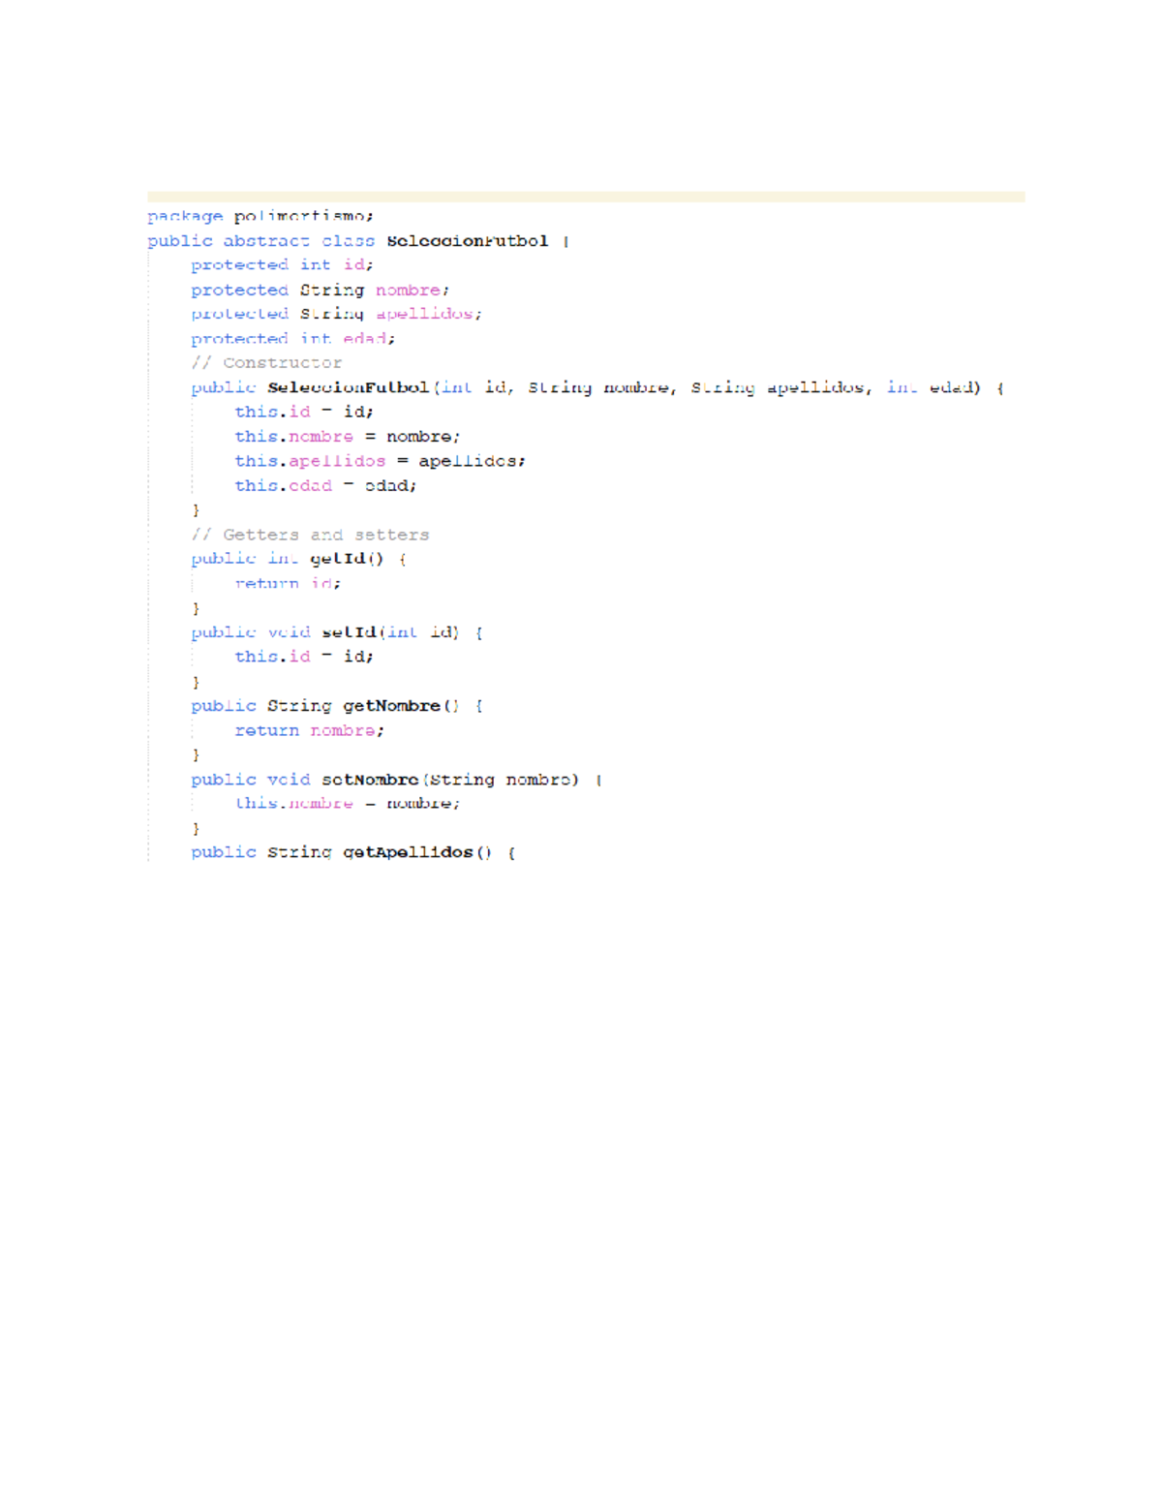Click the 'this.nombre = nombre' constructor line
This screenshot has width=1162, height=1504.
click(347, 437)
